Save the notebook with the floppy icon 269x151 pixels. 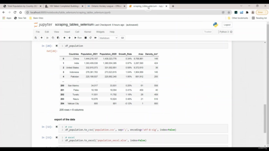tap(36, 38)
